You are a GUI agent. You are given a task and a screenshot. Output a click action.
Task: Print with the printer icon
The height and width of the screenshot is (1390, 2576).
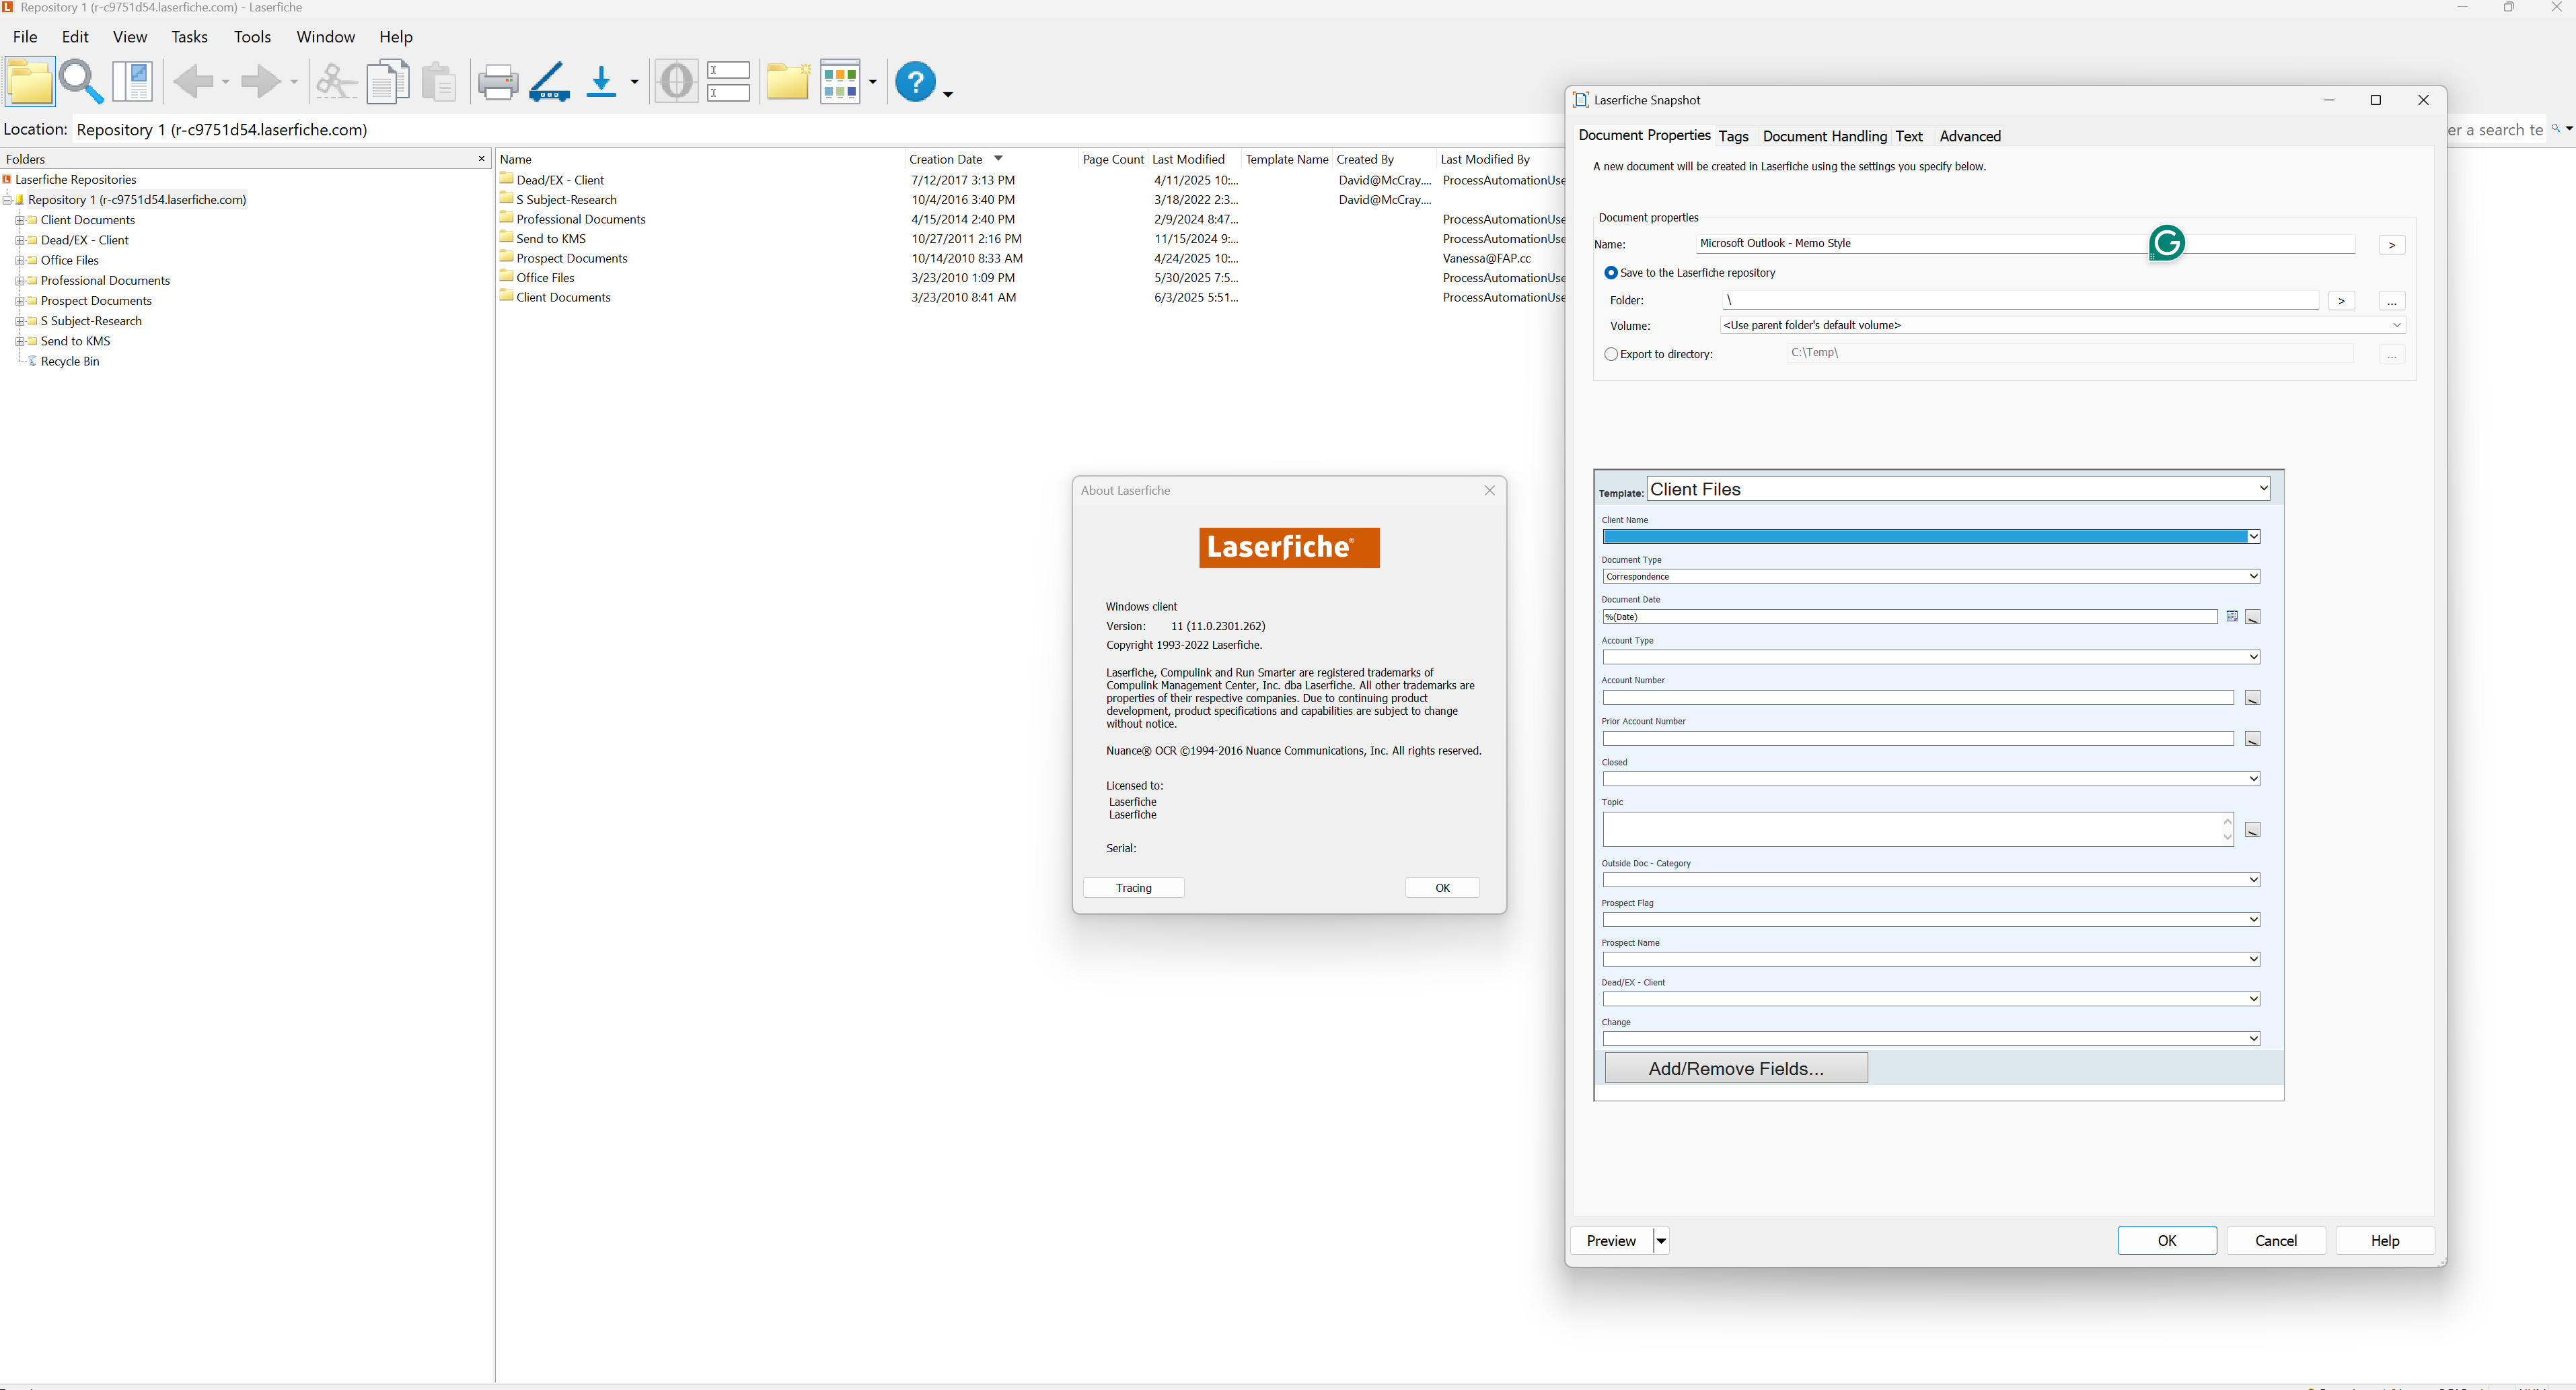[497, 82]
